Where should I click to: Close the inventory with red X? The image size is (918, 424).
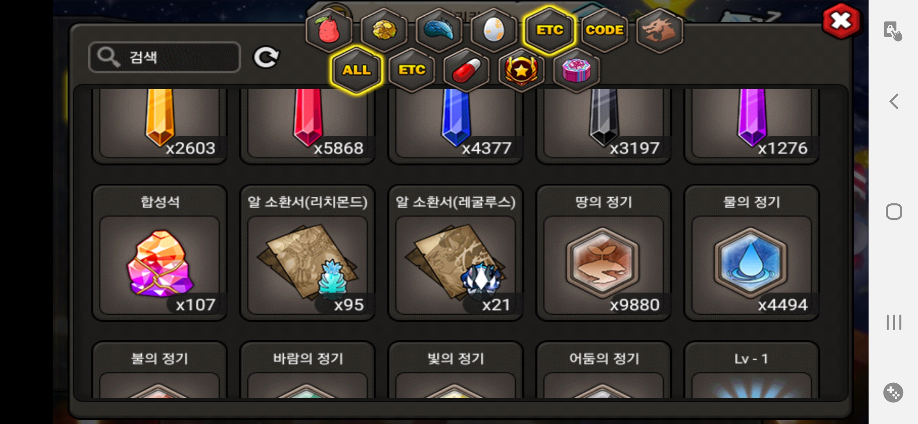point(841,21)
